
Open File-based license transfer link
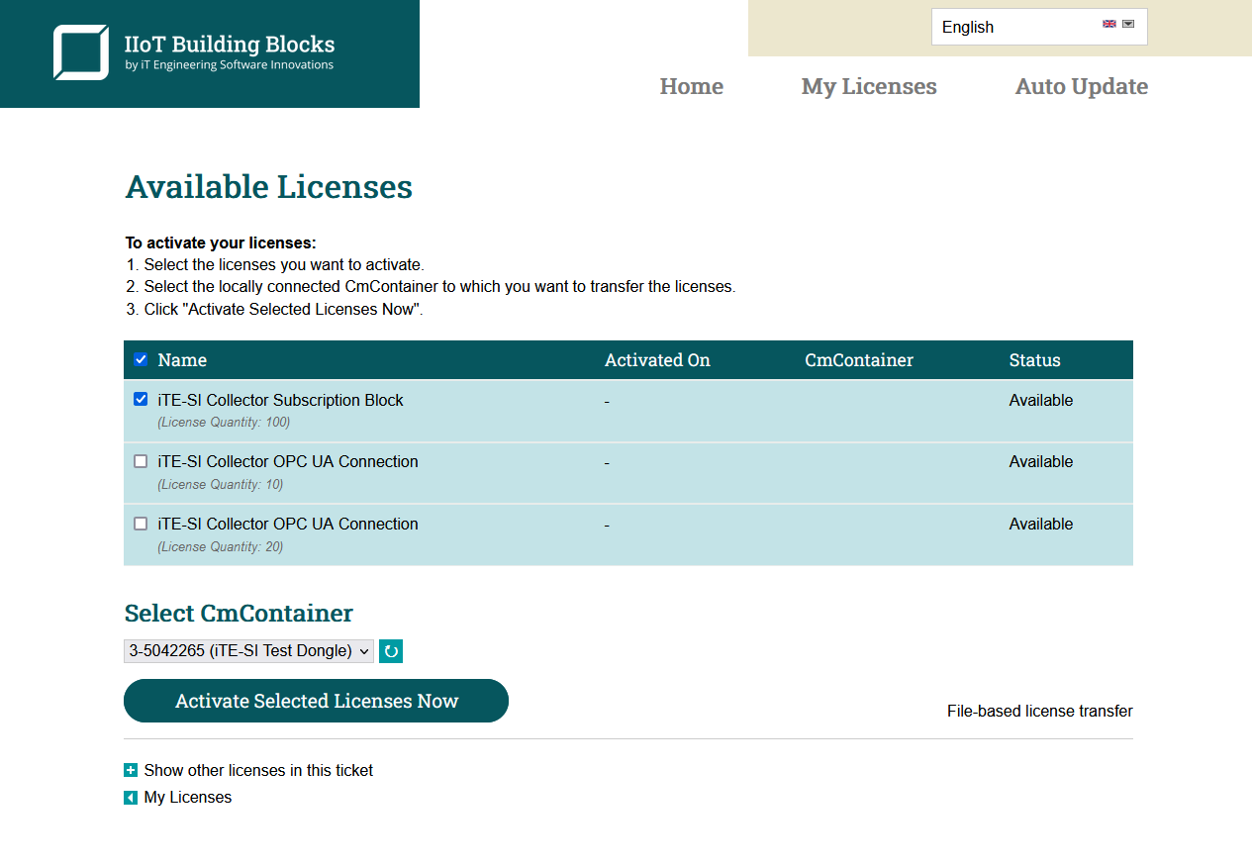[1039, 711]
